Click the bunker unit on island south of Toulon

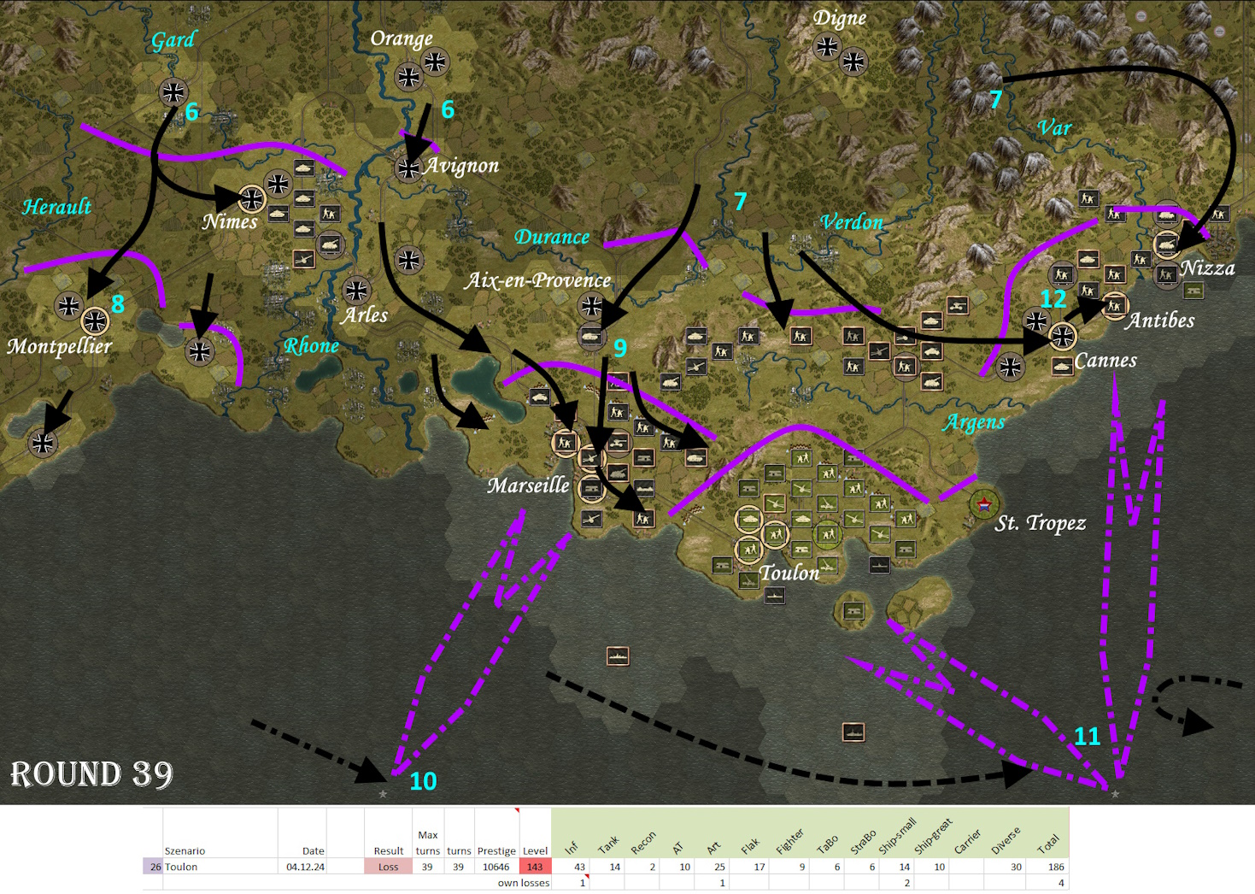tap(853, 610)
